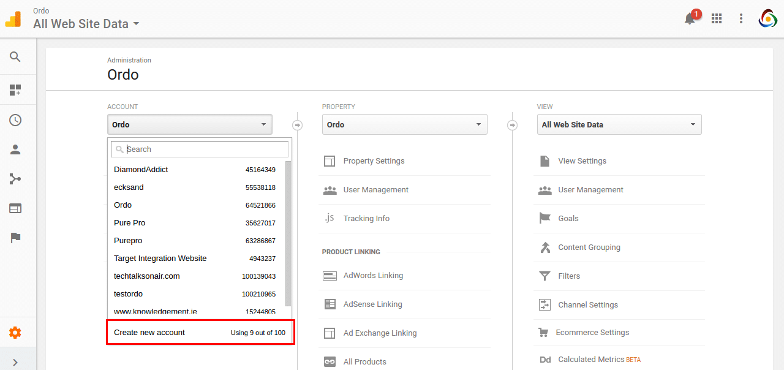This screenshot has width=784, height=370.
Task: Select Ordo account in dropdown list
Action: [197, 205]
